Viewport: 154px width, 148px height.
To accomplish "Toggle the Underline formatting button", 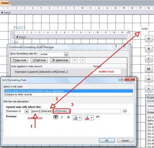I will click(69, 117).
